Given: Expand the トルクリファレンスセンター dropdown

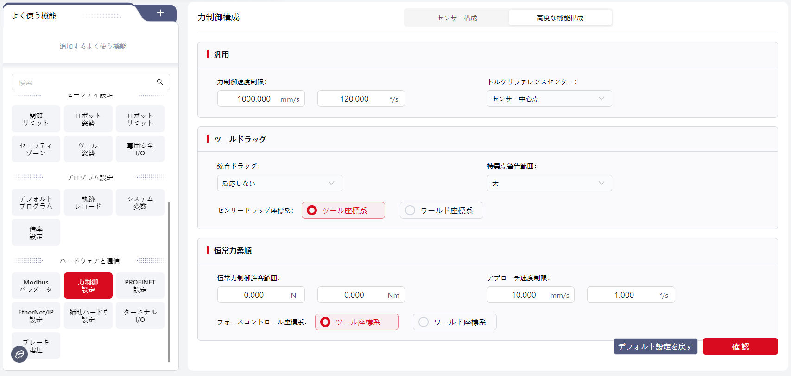Looking at the screenshot, I should [x=549, y=99].
